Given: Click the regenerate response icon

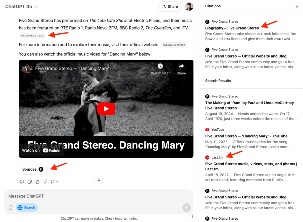Looking at the screenshot, I should (53, 182).
